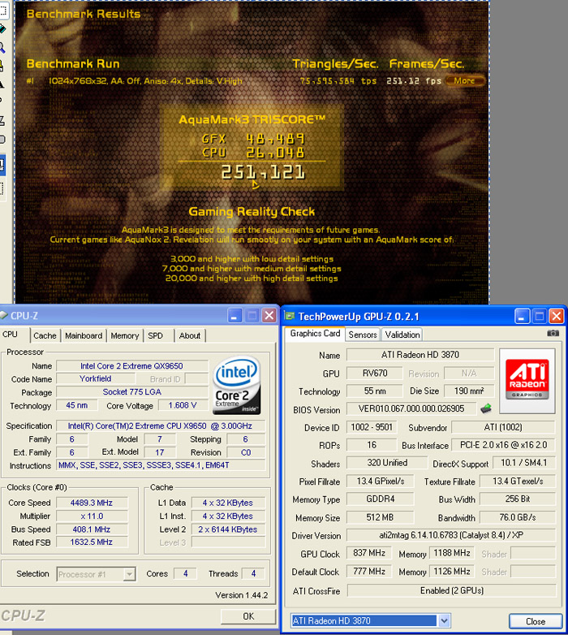Minimize the GPU-Z window

(522, 316)
